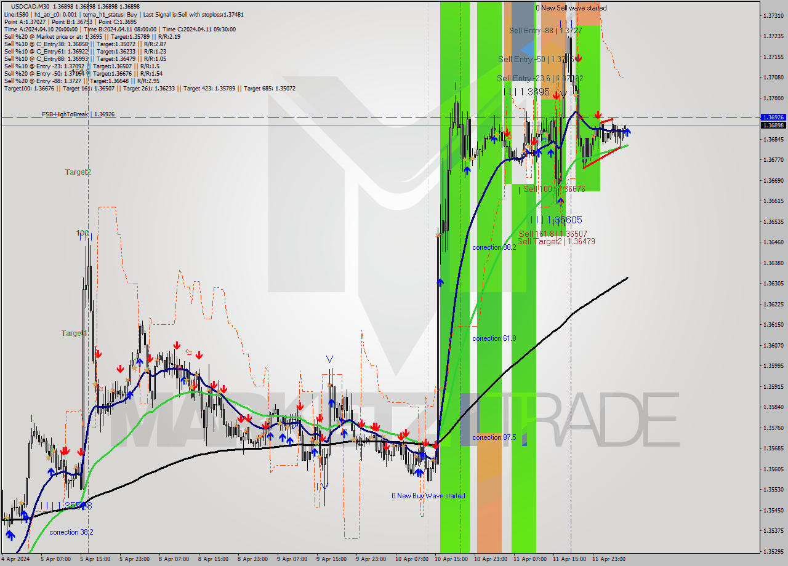
Task: Click the 1.35995 price axis label
Action: [773, 365]
